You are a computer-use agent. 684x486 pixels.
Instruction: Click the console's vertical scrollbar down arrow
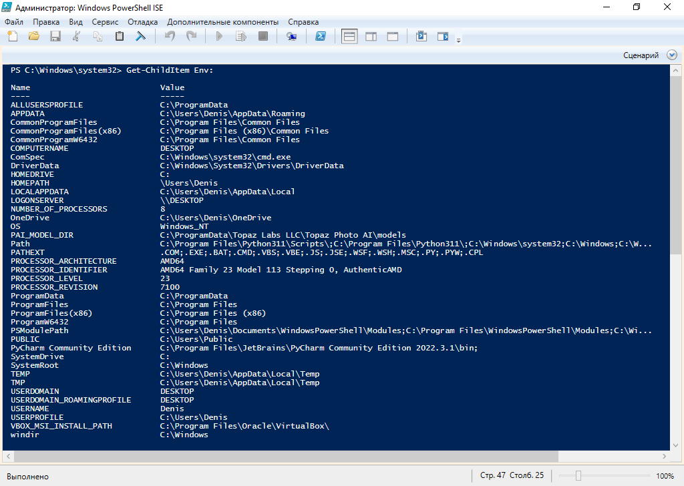click(x=676, y=445)
